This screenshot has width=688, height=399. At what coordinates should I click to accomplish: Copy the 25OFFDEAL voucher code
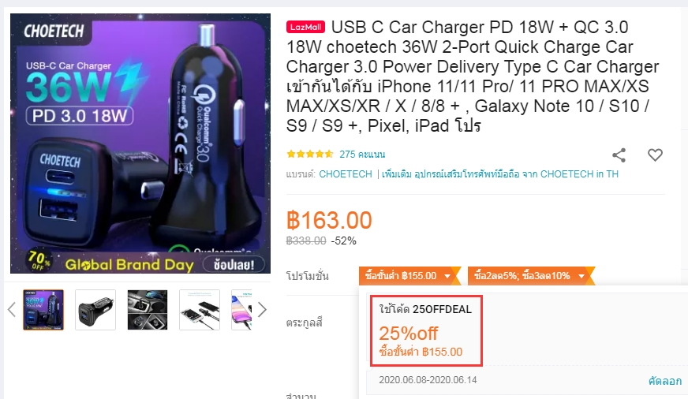(x=665, y=381)
